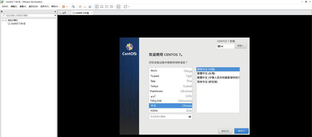Toggle the thumbnail bar view icon
The image size is (312, 137).
coord(102,7)
